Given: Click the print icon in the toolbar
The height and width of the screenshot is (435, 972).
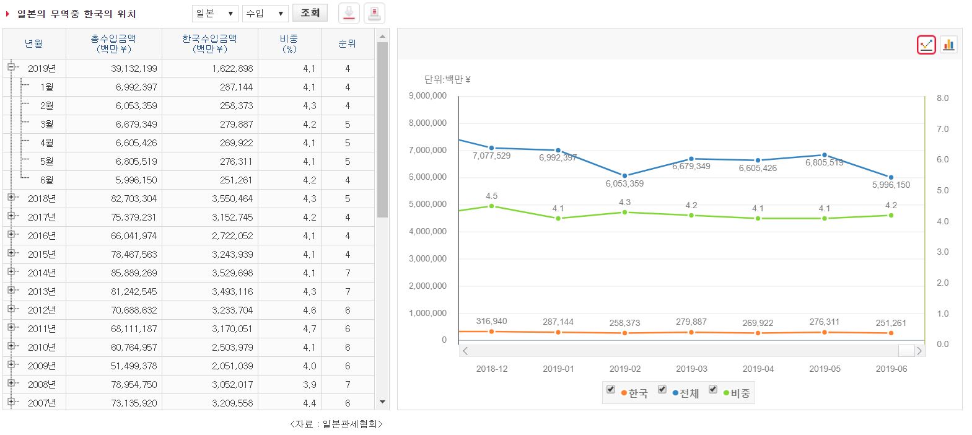Looking at the screenshot, I should click(374, 13).
